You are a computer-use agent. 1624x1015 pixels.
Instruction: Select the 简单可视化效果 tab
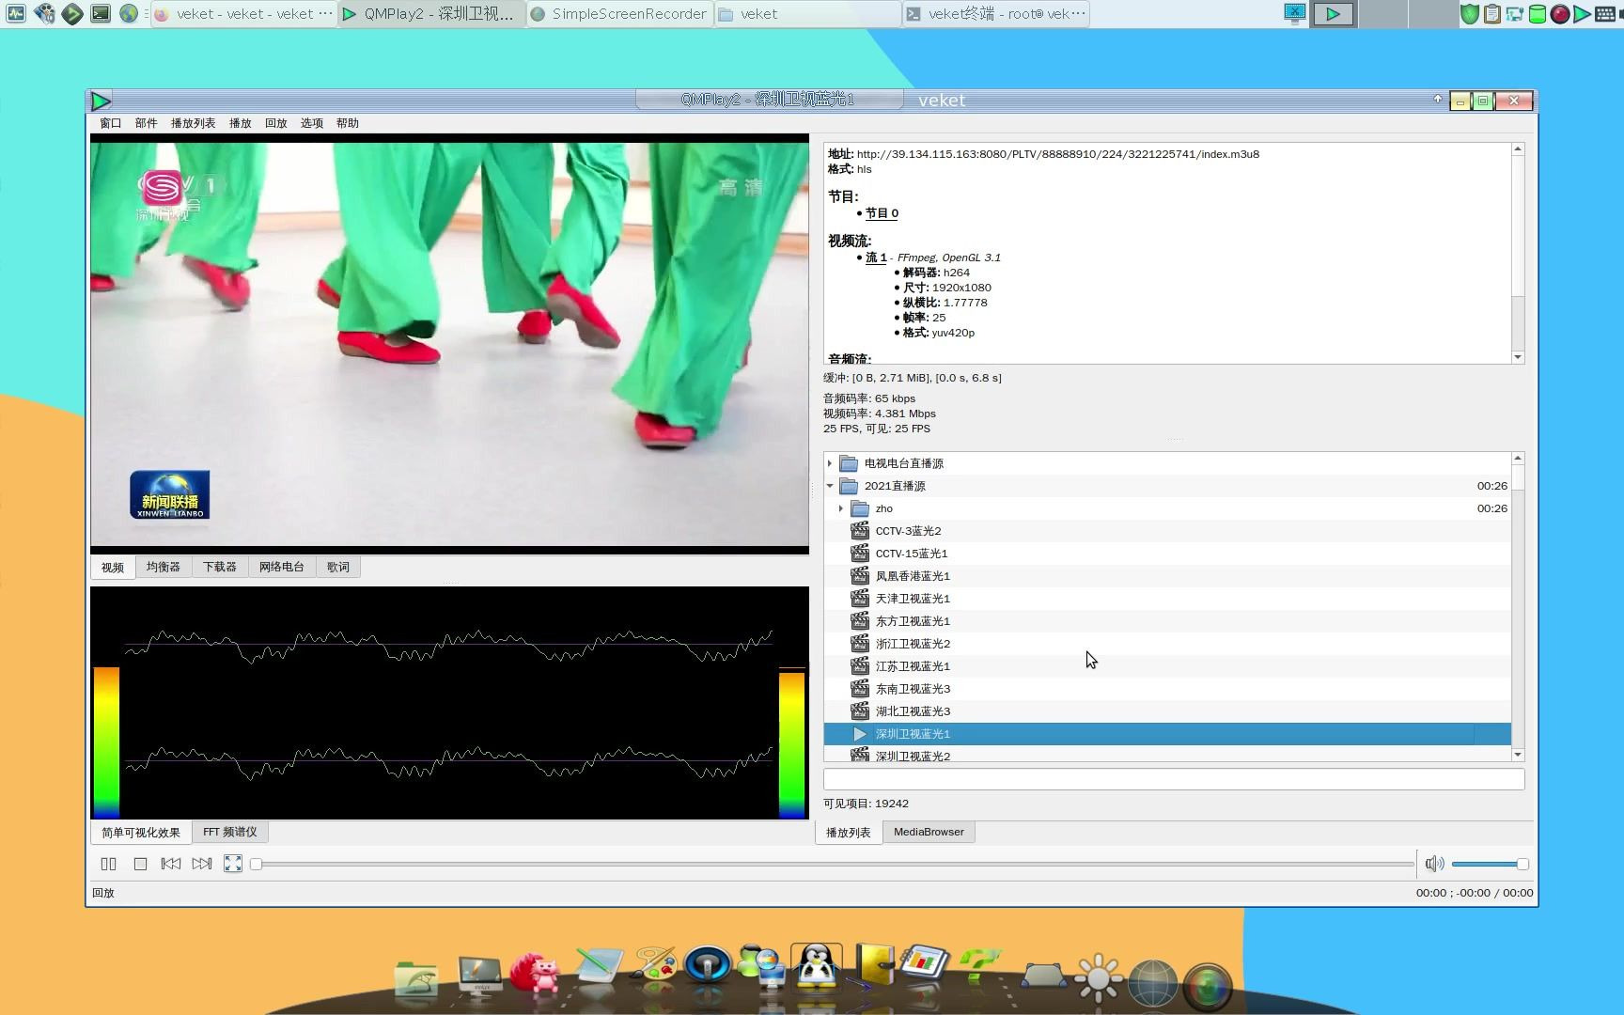141,832
